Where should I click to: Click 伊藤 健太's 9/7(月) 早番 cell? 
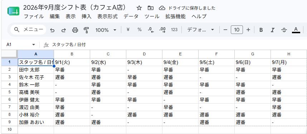[289, 100]
